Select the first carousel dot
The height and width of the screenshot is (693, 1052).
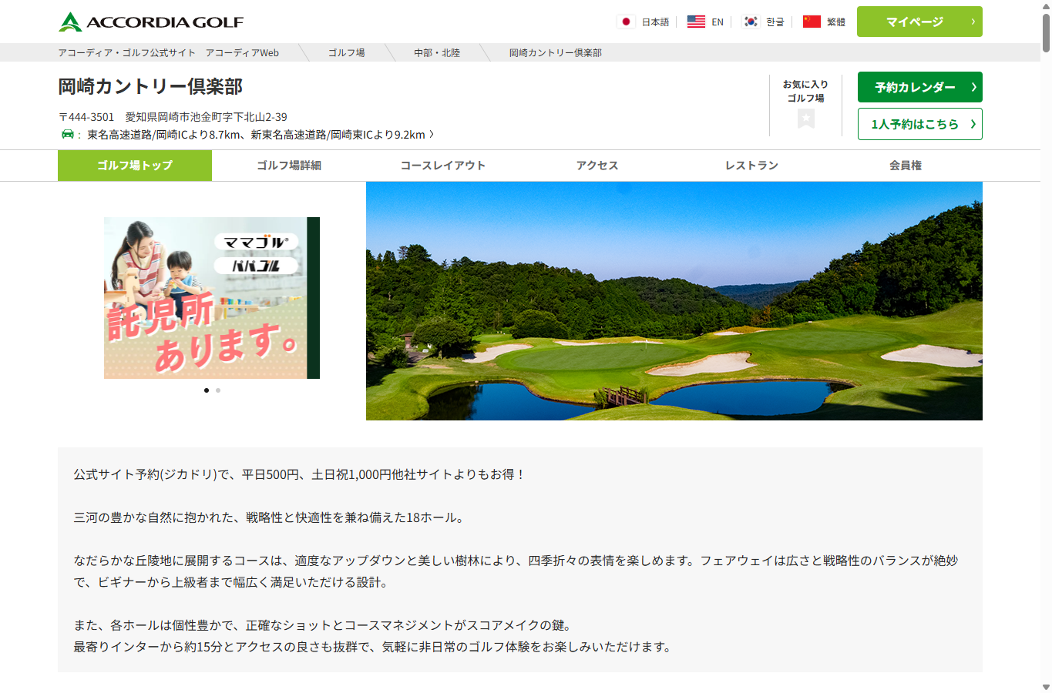207,390
